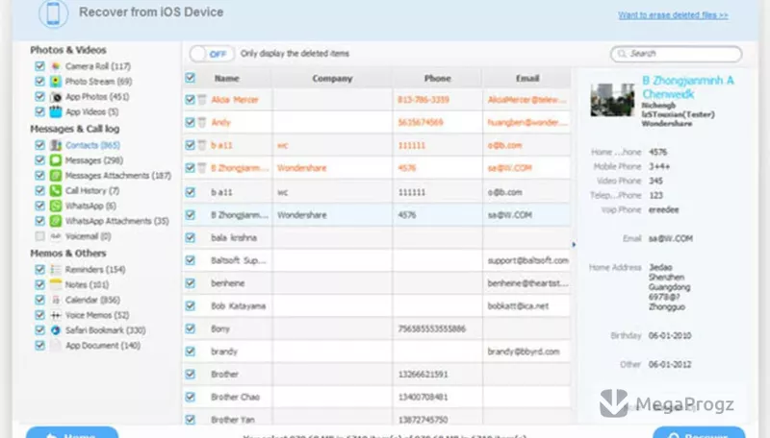Click the Contacts category icon

(56, 145)
